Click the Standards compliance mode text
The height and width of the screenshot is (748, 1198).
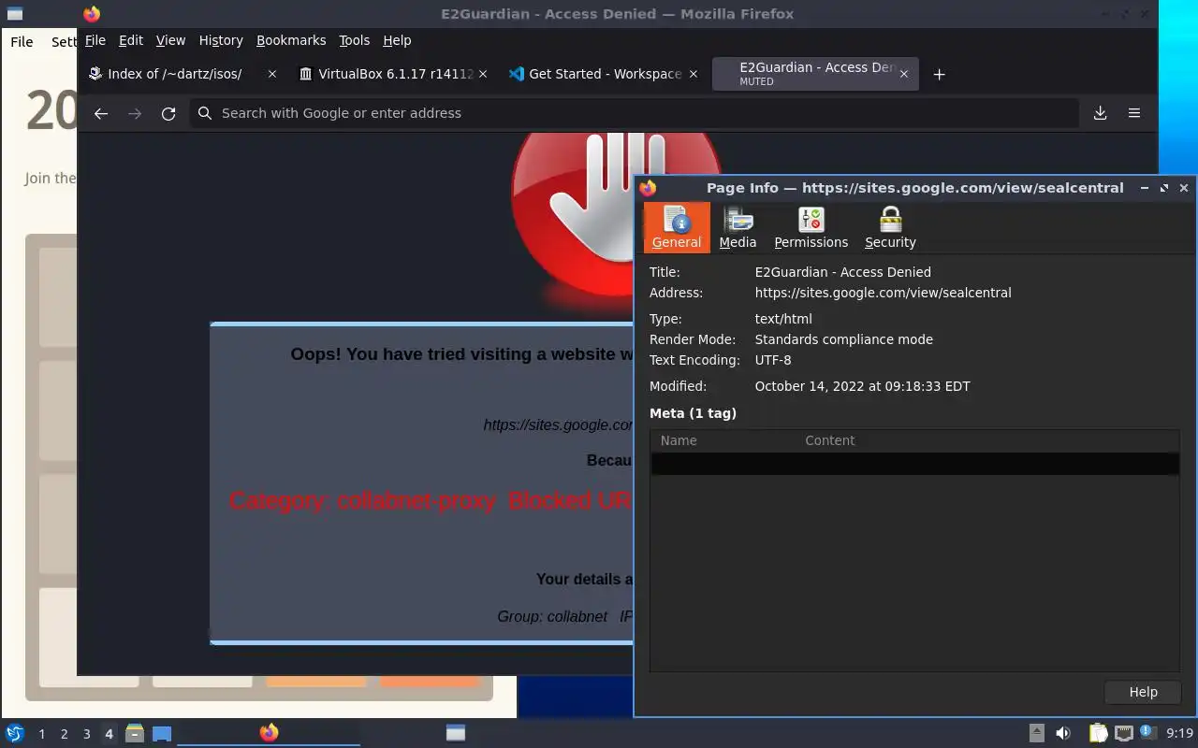(x=843, y=339)
